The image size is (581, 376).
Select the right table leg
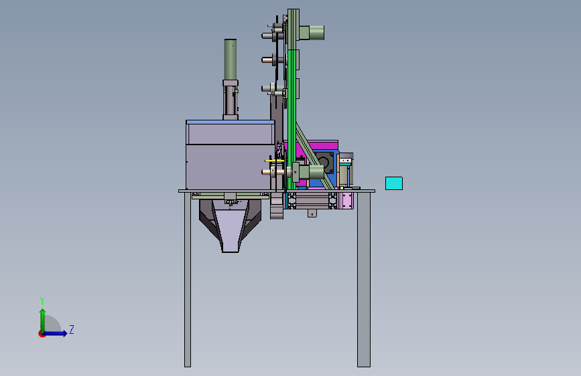364,280
